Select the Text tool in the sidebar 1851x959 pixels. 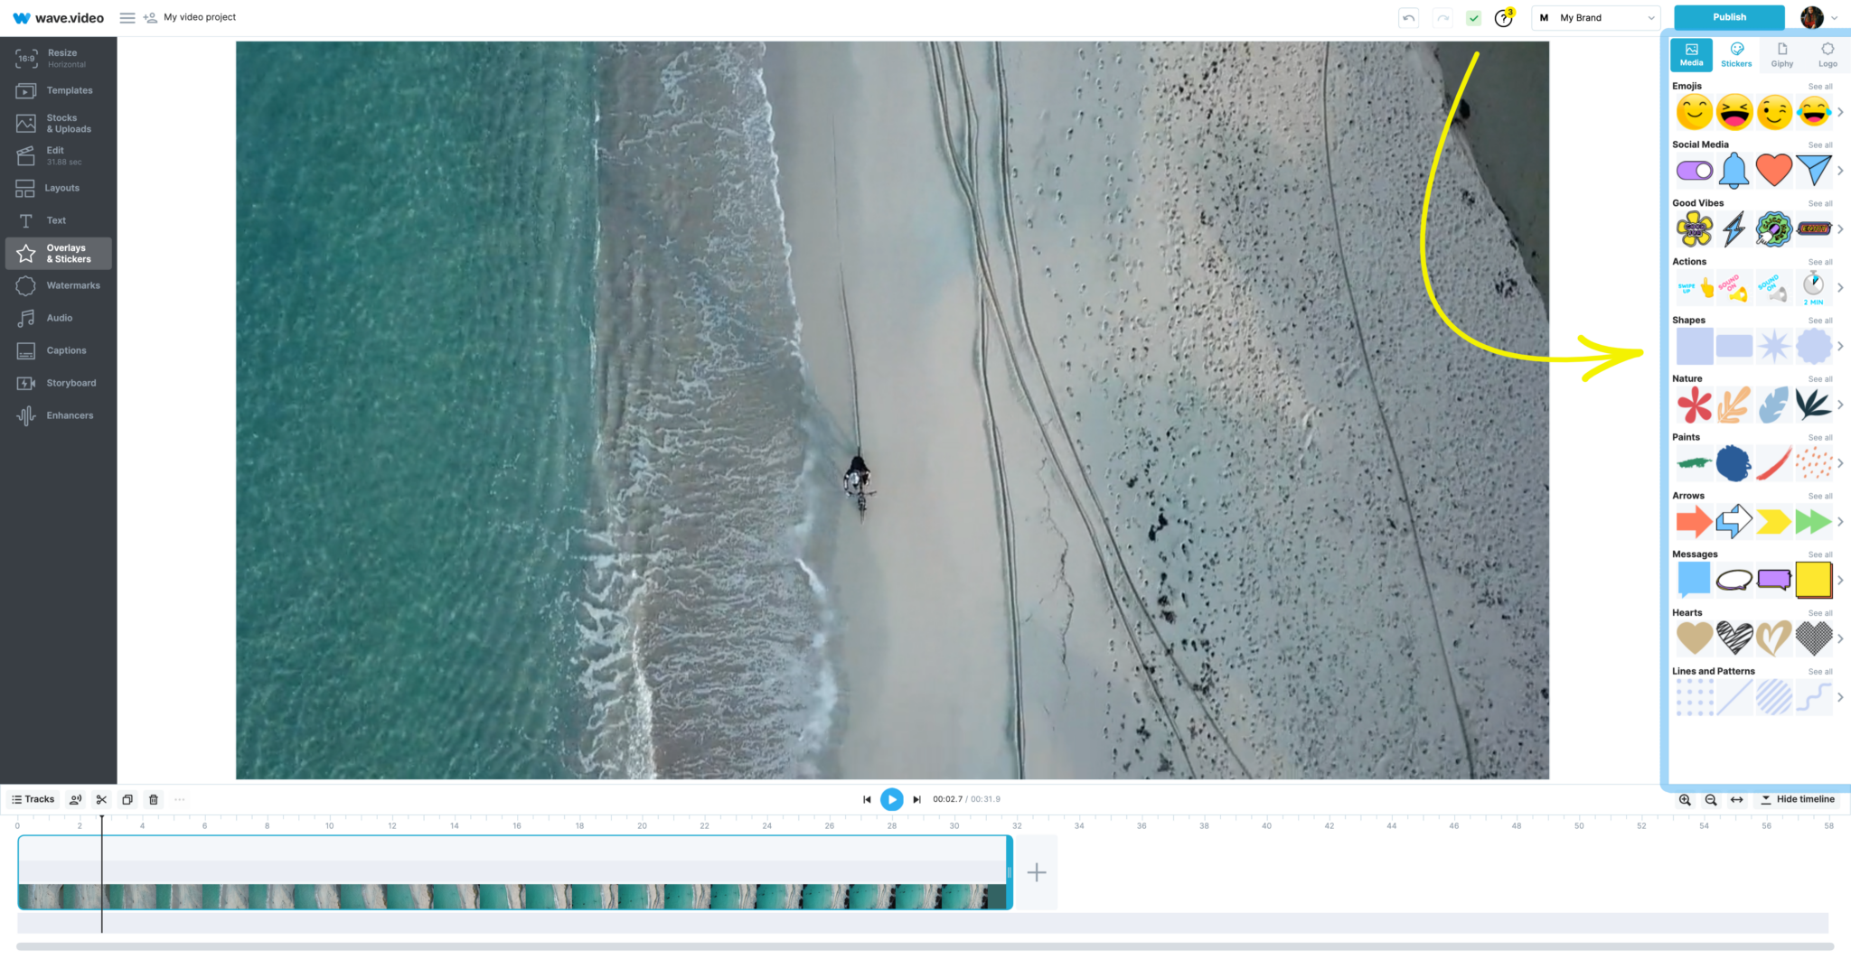tap(58, 219)
